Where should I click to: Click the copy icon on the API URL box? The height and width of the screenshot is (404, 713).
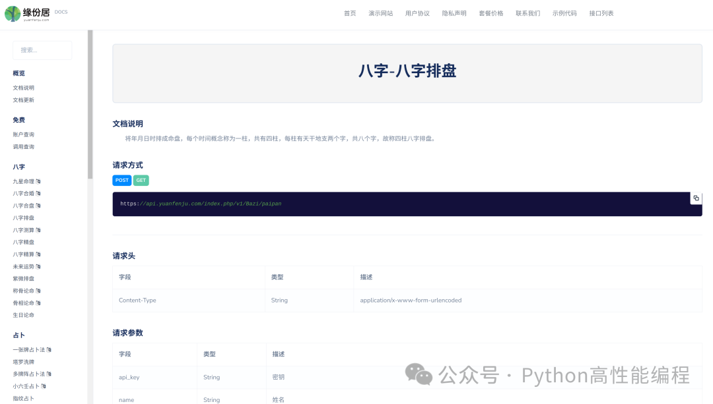696,198
